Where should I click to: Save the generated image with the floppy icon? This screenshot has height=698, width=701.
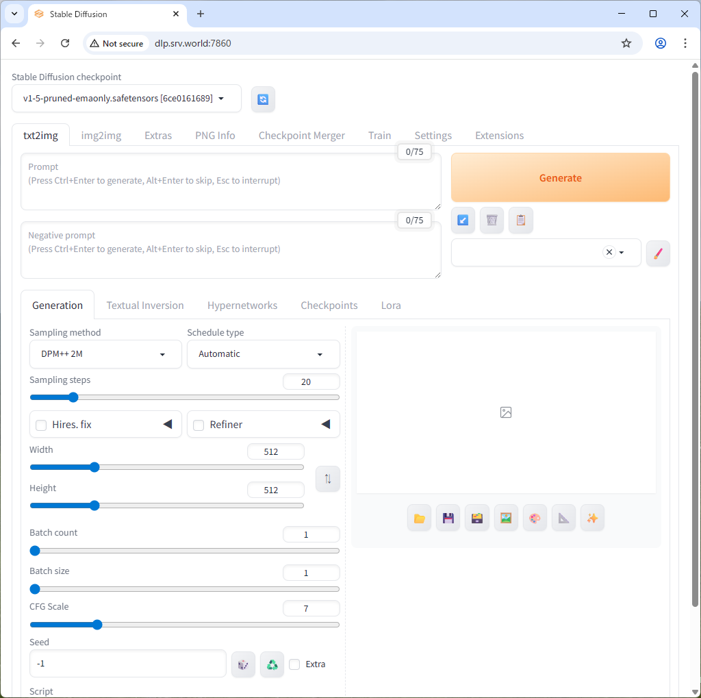[x=448, y=518]
